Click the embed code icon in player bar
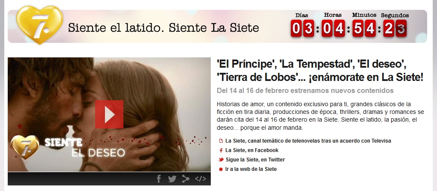 [201, 179]
